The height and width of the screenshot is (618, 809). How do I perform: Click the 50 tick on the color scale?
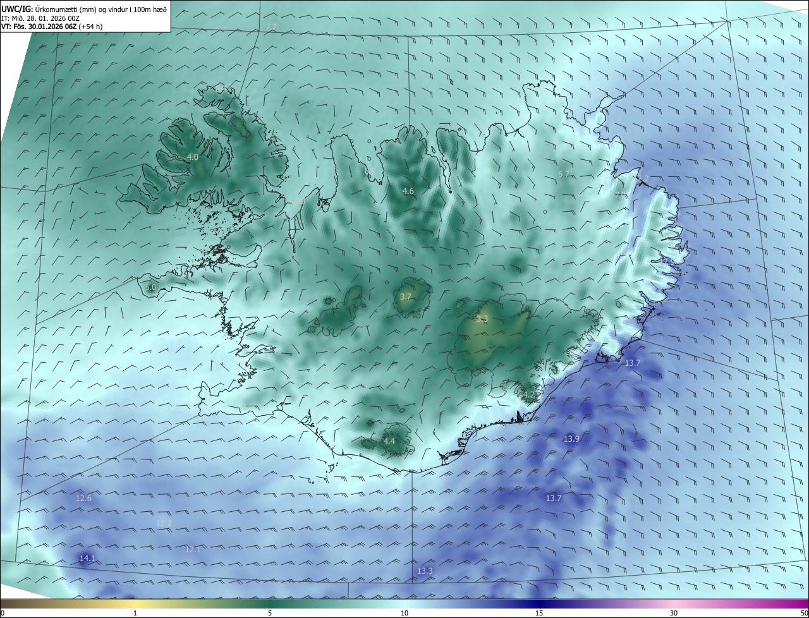tap(804, 613)
